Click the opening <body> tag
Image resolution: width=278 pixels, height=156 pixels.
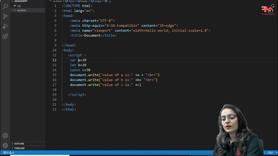click(68, 50)
